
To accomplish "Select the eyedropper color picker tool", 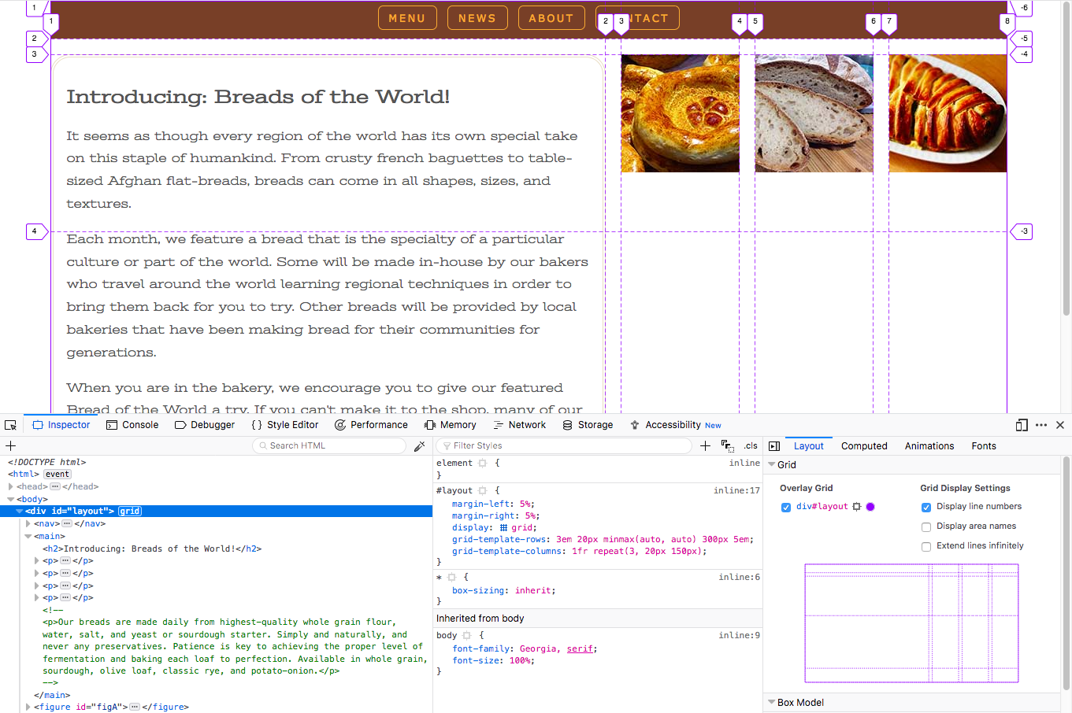I will pos(420,445).
